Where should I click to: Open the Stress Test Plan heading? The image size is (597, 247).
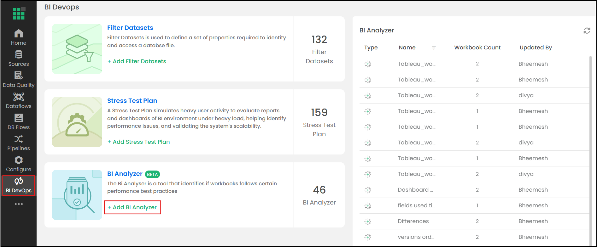click(x=132, y=101)
